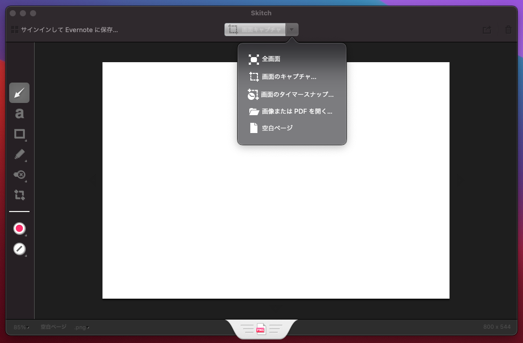Open the 85% zoom level dropdown
This screenshot has height=343, width=523.
[20, 327]
